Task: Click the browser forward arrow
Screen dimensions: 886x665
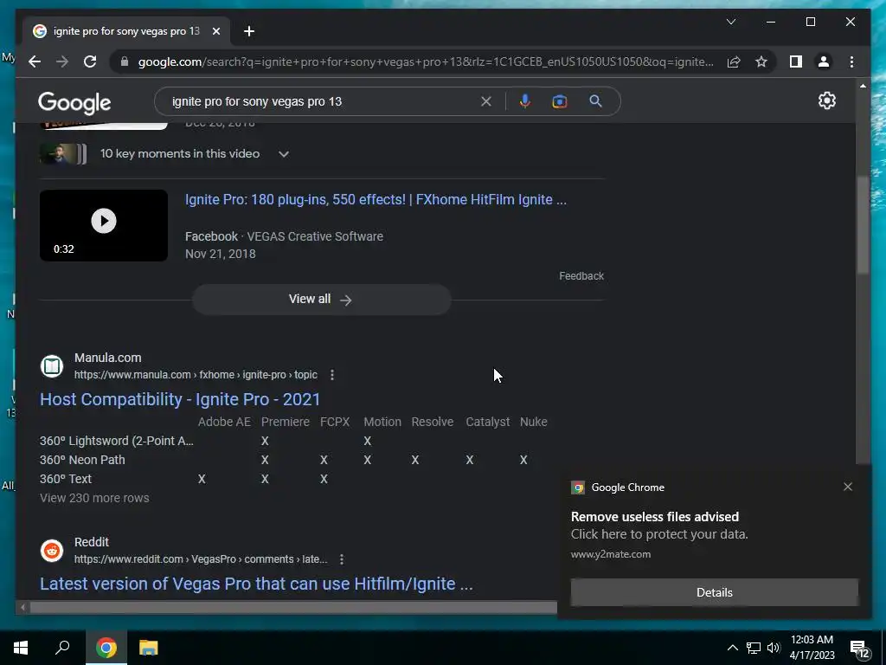Action: tap(62, 61)
